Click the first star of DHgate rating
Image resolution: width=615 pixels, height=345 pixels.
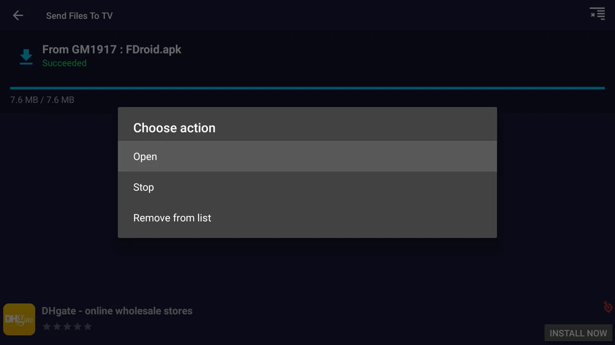47,327
